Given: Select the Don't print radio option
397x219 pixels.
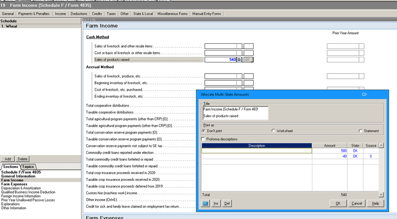Looking at the screenshot, I should (204, 131).
